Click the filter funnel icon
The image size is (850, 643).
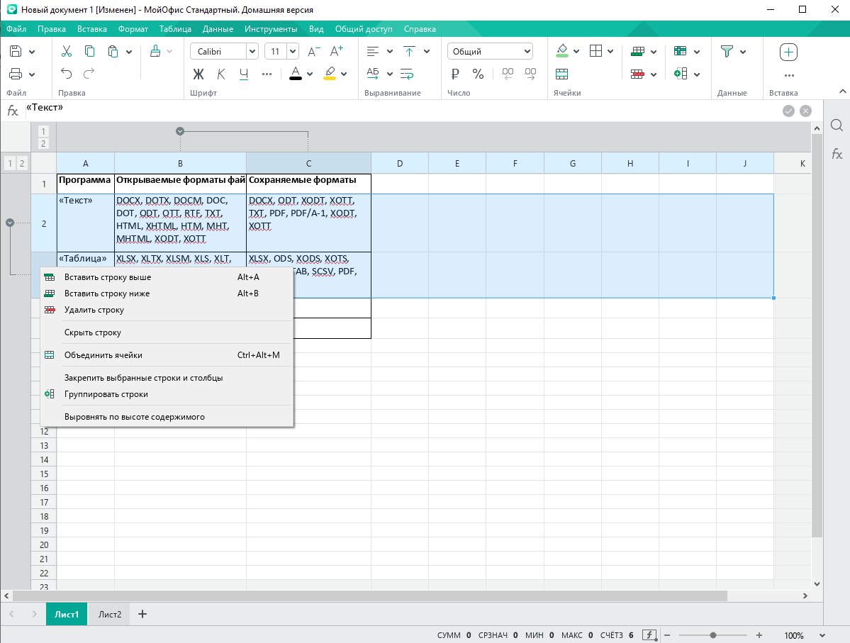point(727,52)
